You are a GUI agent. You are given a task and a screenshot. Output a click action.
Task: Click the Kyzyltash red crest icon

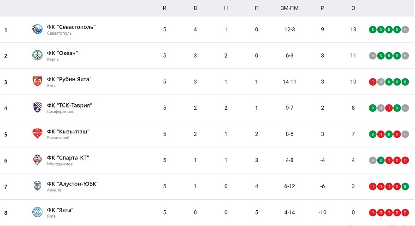tap(37, 134)
